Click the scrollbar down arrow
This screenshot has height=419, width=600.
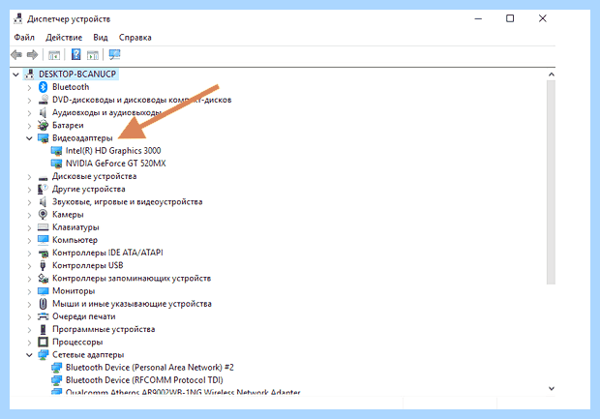point(551,388)
